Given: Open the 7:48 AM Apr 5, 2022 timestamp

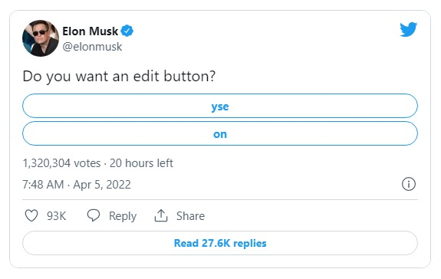Looking at the screenshot, I should point(77,185).
